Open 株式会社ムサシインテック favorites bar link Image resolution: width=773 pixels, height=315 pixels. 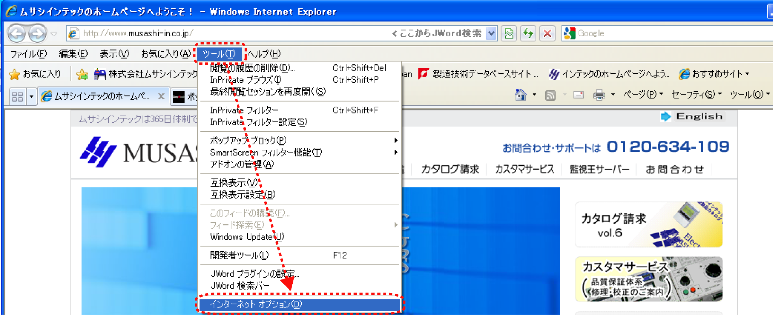146,74
